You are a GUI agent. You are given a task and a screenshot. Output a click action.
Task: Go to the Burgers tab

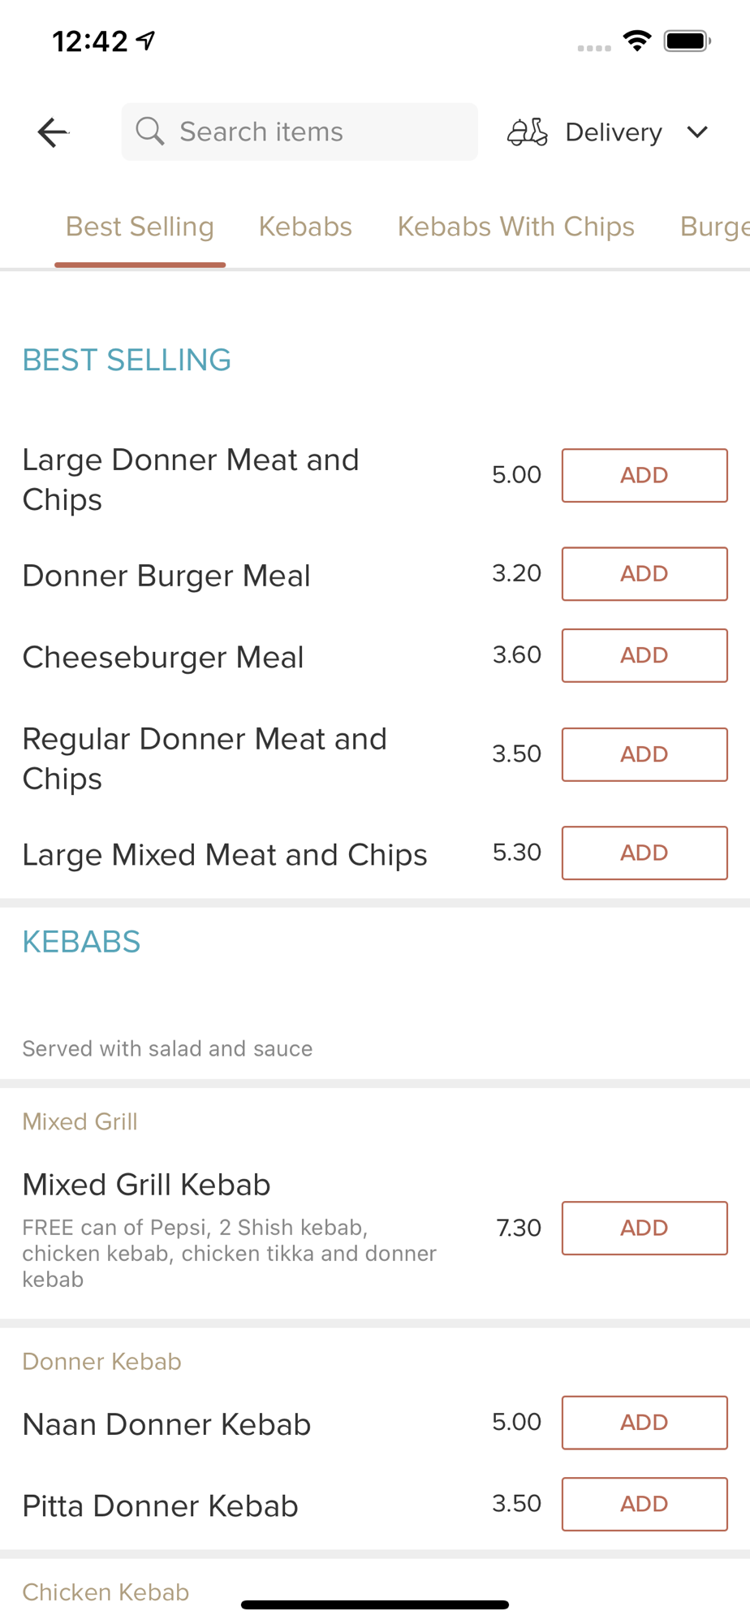pos(714,227)
